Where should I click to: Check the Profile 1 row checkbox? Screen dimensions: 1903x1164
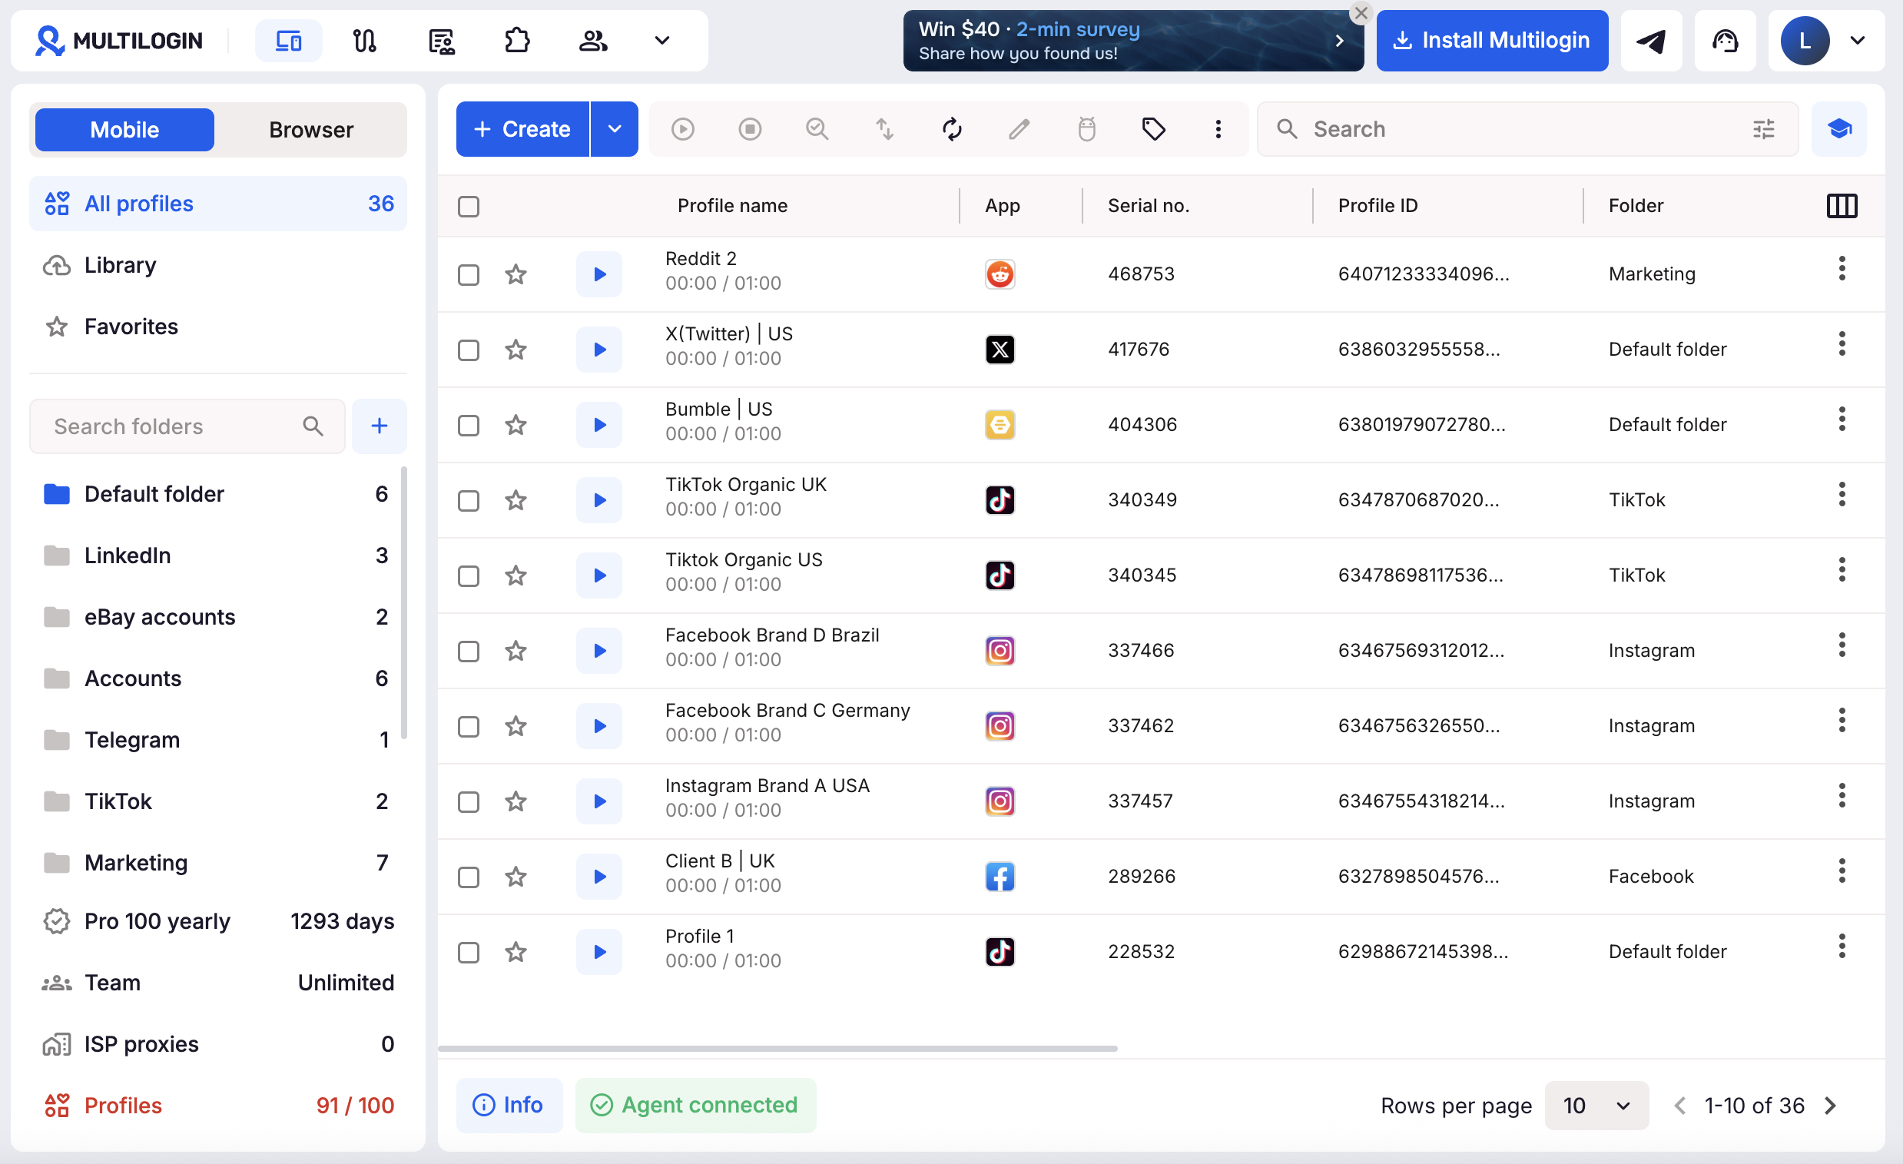tap(468, 953)
